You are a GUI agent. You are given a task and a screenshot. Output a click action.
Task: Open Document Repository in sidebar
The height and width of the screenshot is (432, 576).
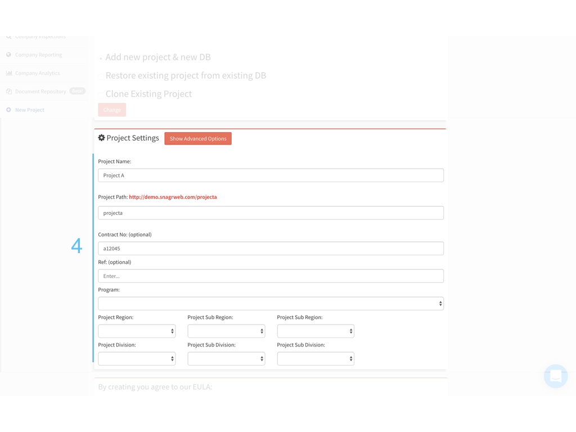pos(40,92)
